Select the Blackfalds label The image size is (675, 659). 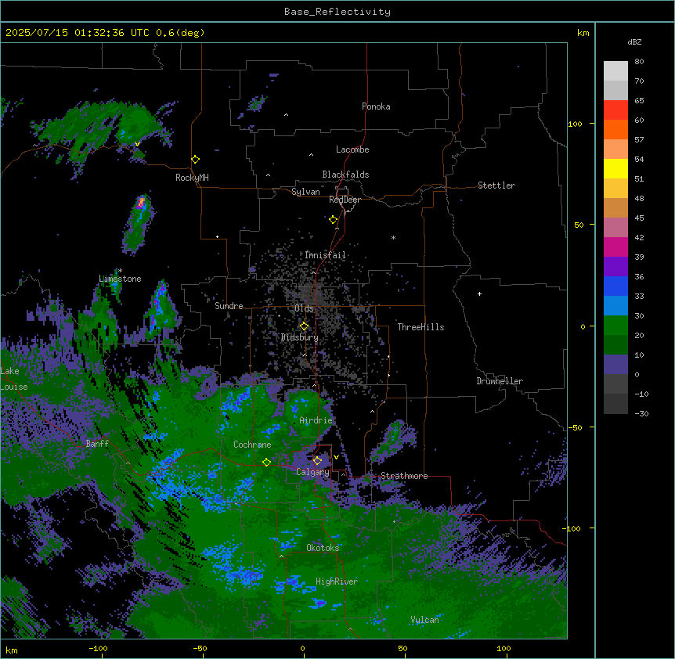[x=345, y=175]
